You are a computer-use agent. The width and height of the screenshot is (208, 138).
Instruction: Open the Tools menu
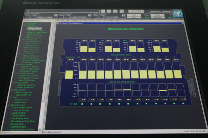(x=104, y=21)
